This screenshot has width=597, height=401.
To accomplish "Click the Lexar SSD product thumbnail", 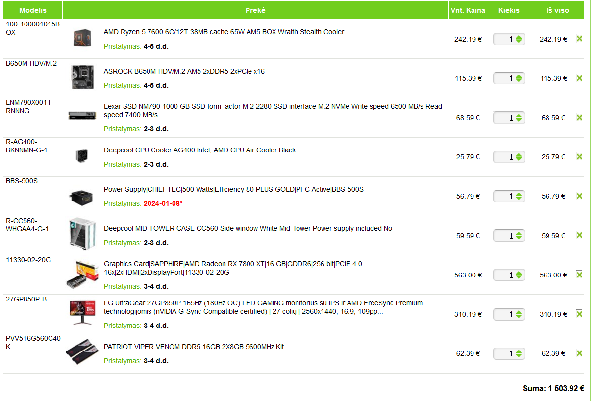I will [82, 116].
